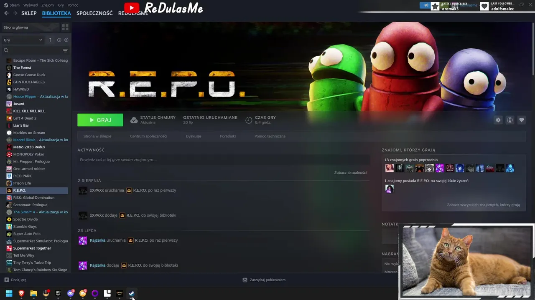535x300 pixels.
Task: Click the library search field
Action: tap(35, 50)
